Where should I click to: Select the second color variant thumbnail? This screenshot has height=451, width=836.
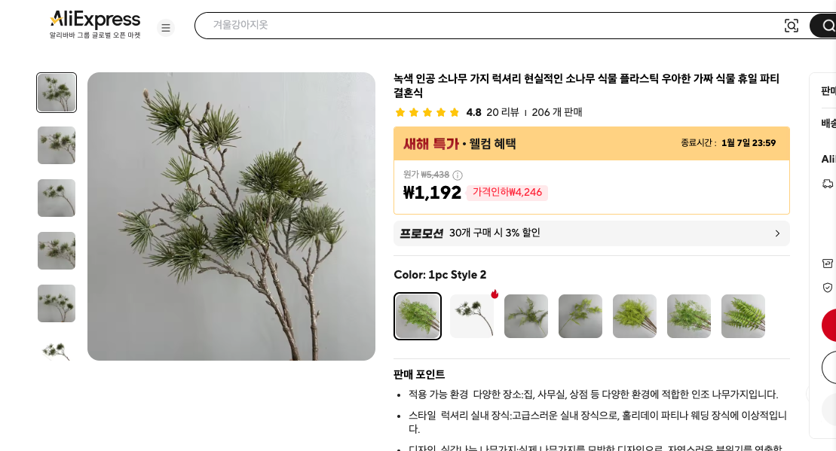click(472, 315)
